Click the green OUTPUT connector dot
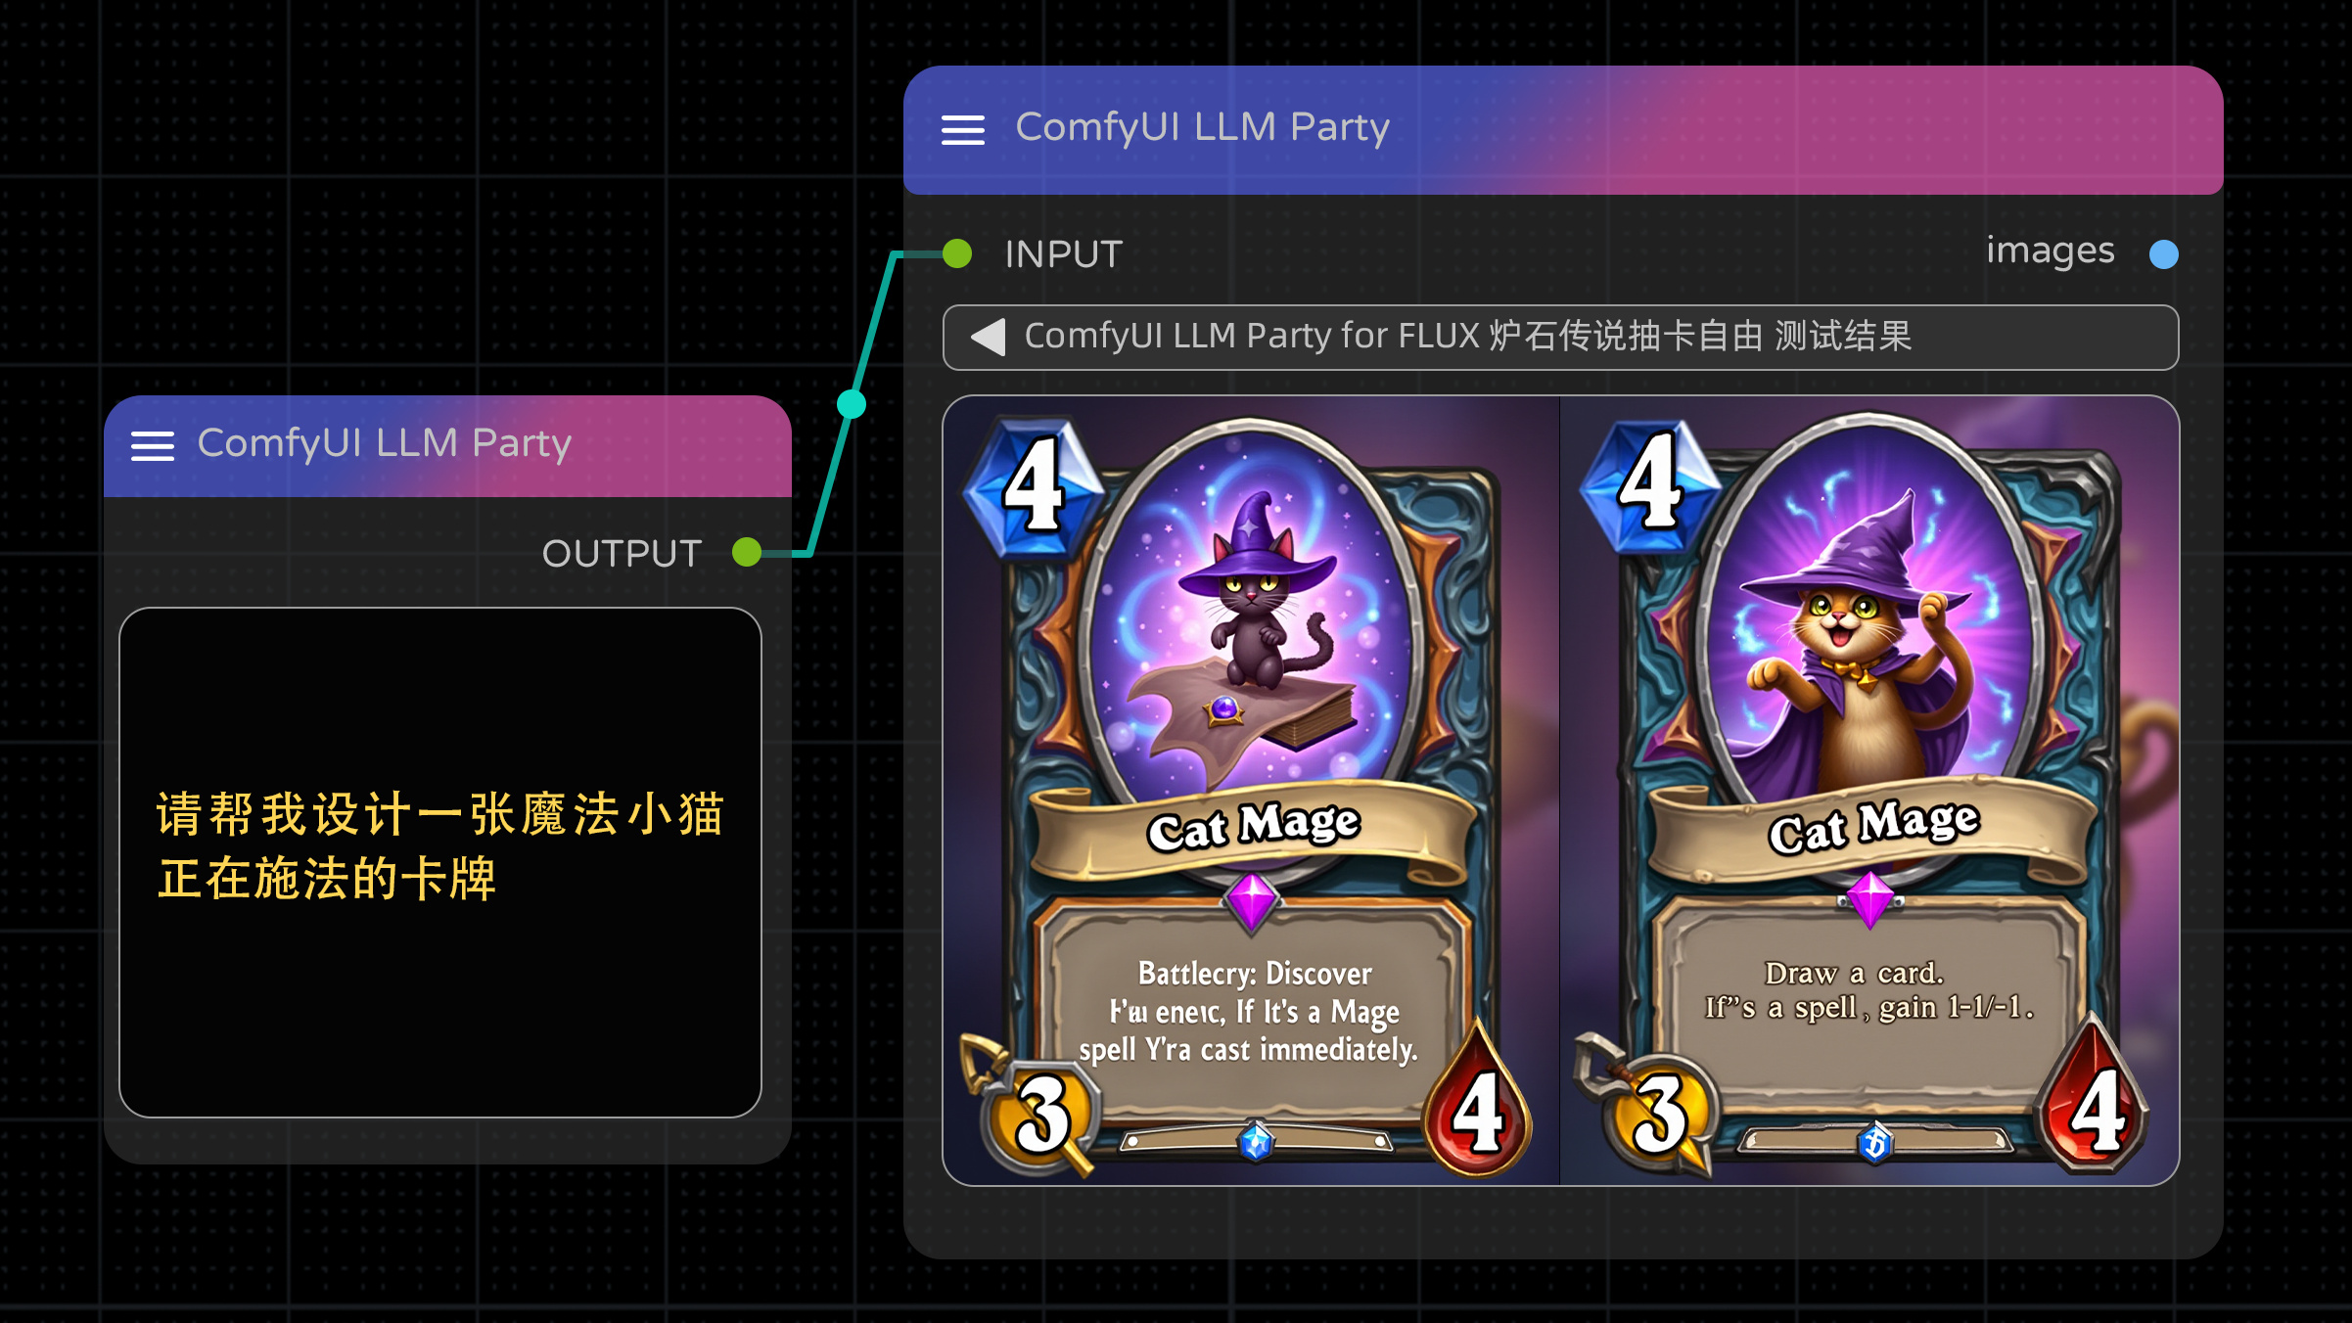This screenshot has width=2352, height=1323. (747, 552)
